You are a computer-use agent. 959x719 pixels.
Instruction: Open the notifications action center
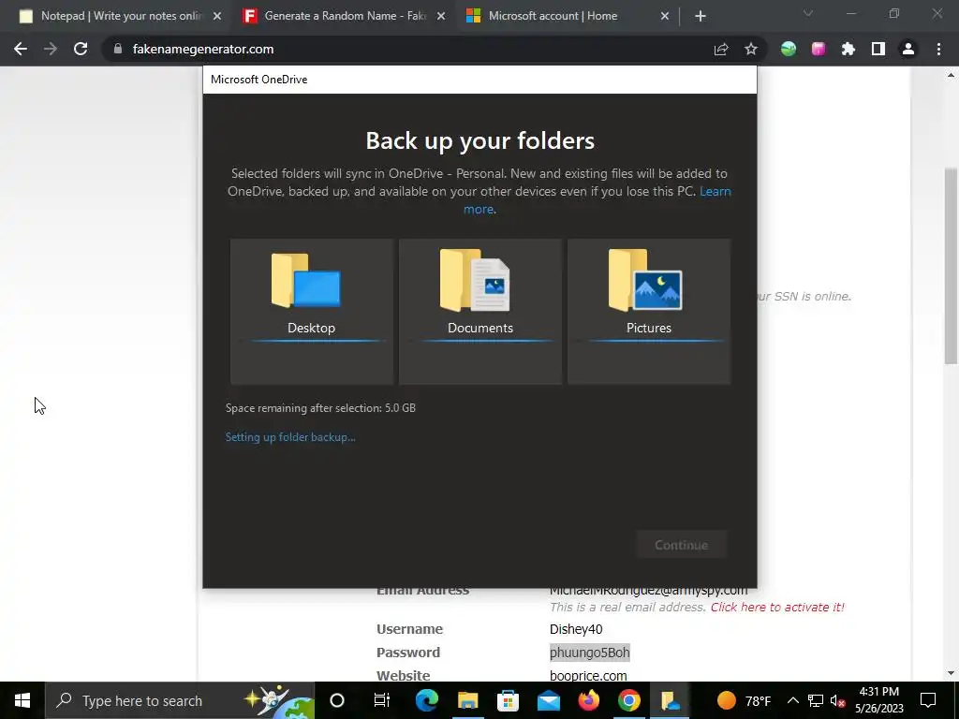tap(928, 700)
